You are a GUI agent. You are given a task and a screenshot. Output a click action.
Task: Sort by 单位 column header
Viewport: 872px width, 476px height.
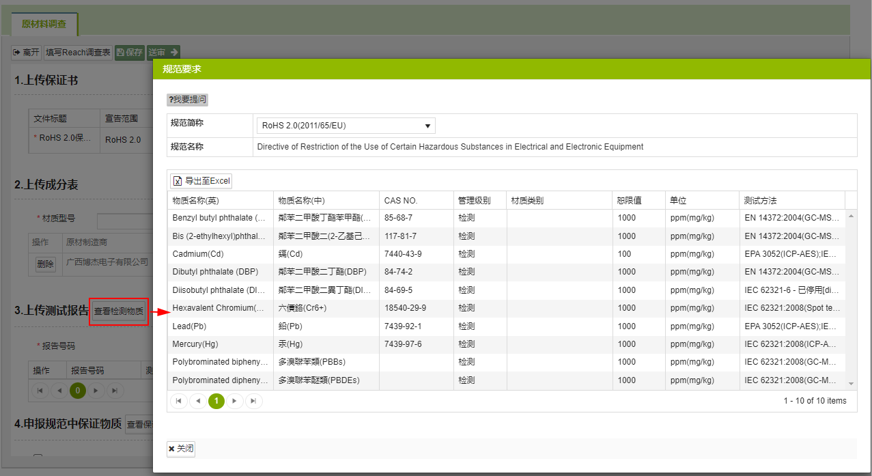click(702, 201)
